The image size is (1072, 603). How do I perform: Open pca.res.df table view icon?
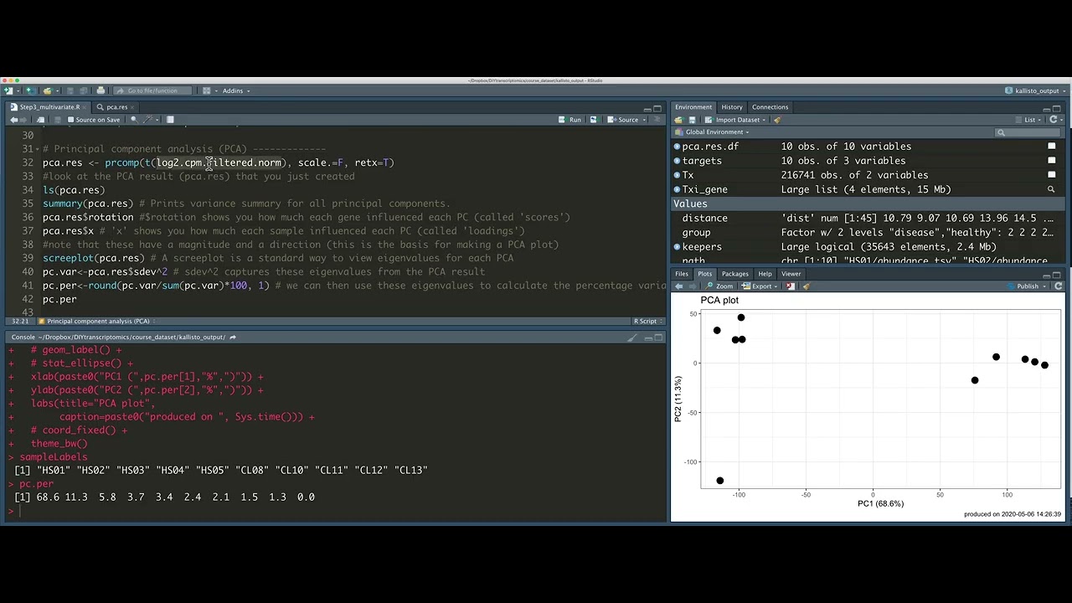click(1051, 147)
